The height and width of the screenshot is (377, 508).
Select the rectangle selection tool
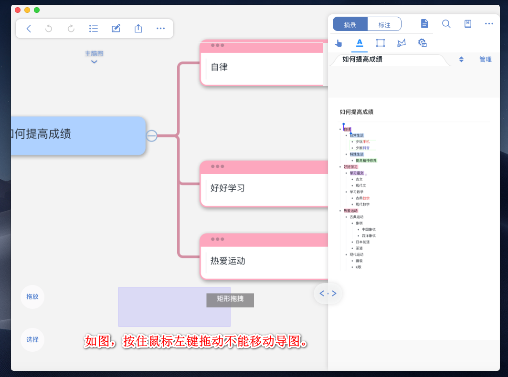coord(381,43)
